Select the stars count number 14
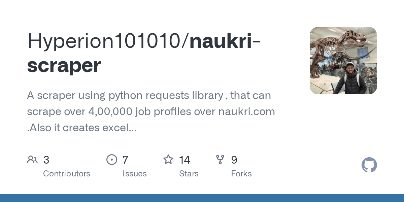 point(184,160)
